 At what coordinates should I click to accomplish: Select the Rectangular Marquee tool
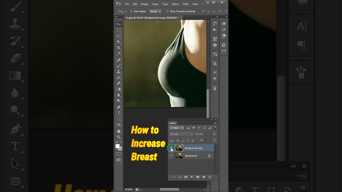tap(119, 30)
